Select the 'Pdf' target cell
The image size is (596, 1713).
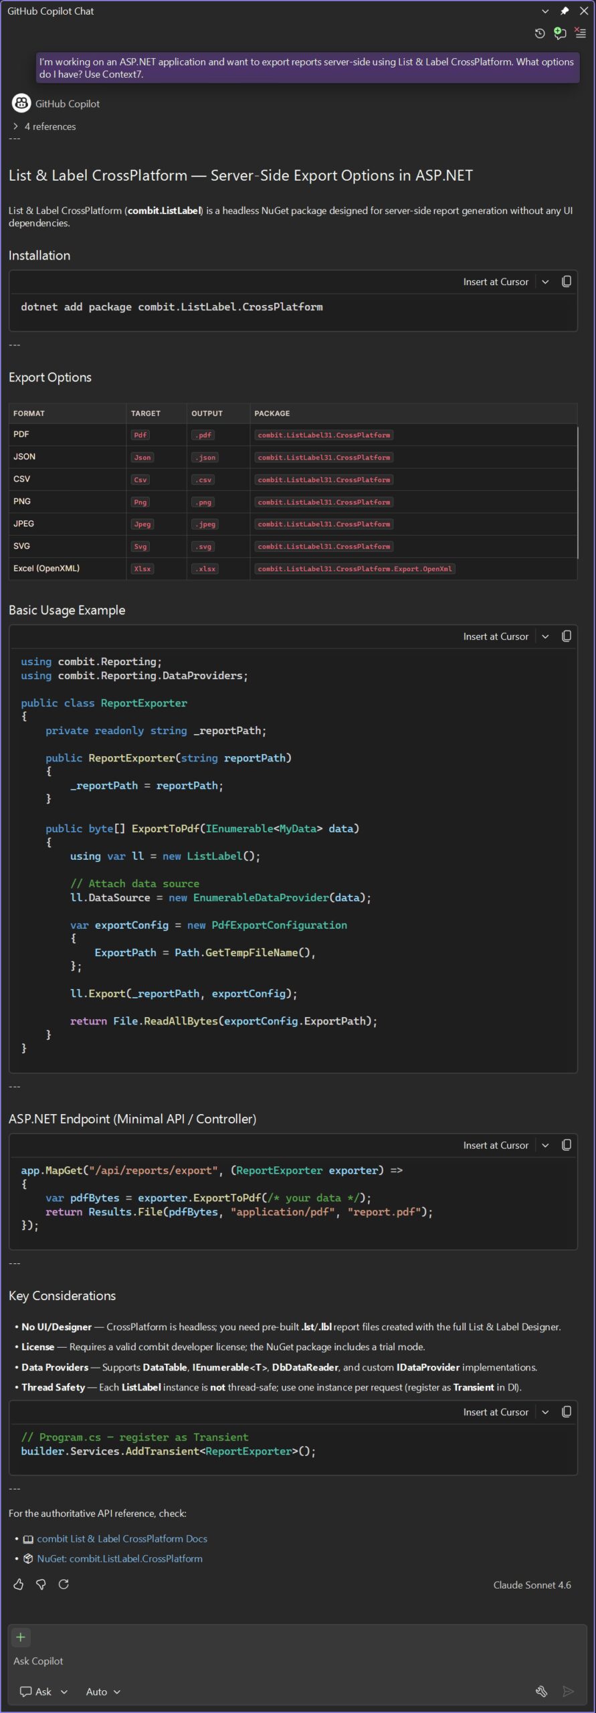point(140,435)
